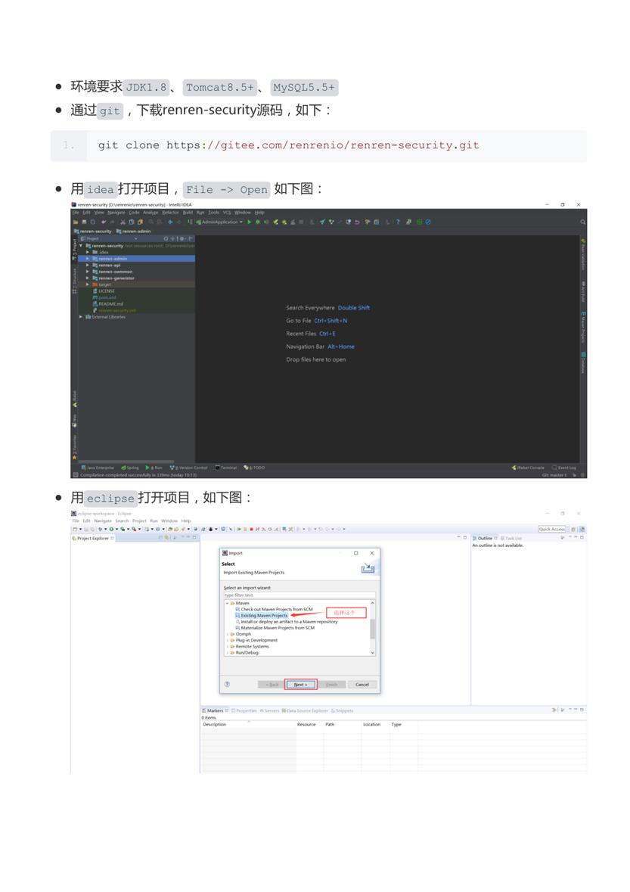
Task: Select renren-common module in project tree
Action: point(116,272)
